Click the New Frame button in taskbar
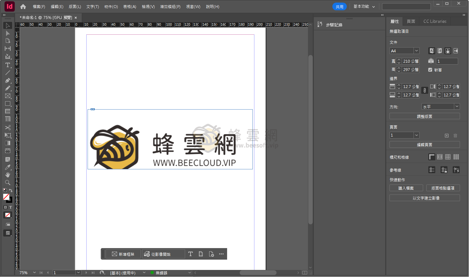This screenshot has height=277, width=469. coord(123,254)
